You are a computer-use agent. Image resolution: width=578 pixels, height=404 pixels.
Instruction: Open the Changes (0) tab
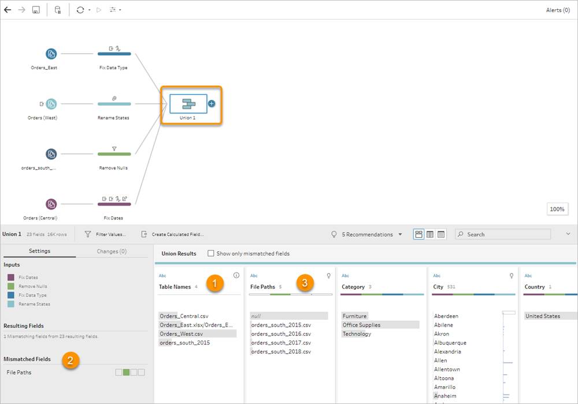click(x=112, y=251)
